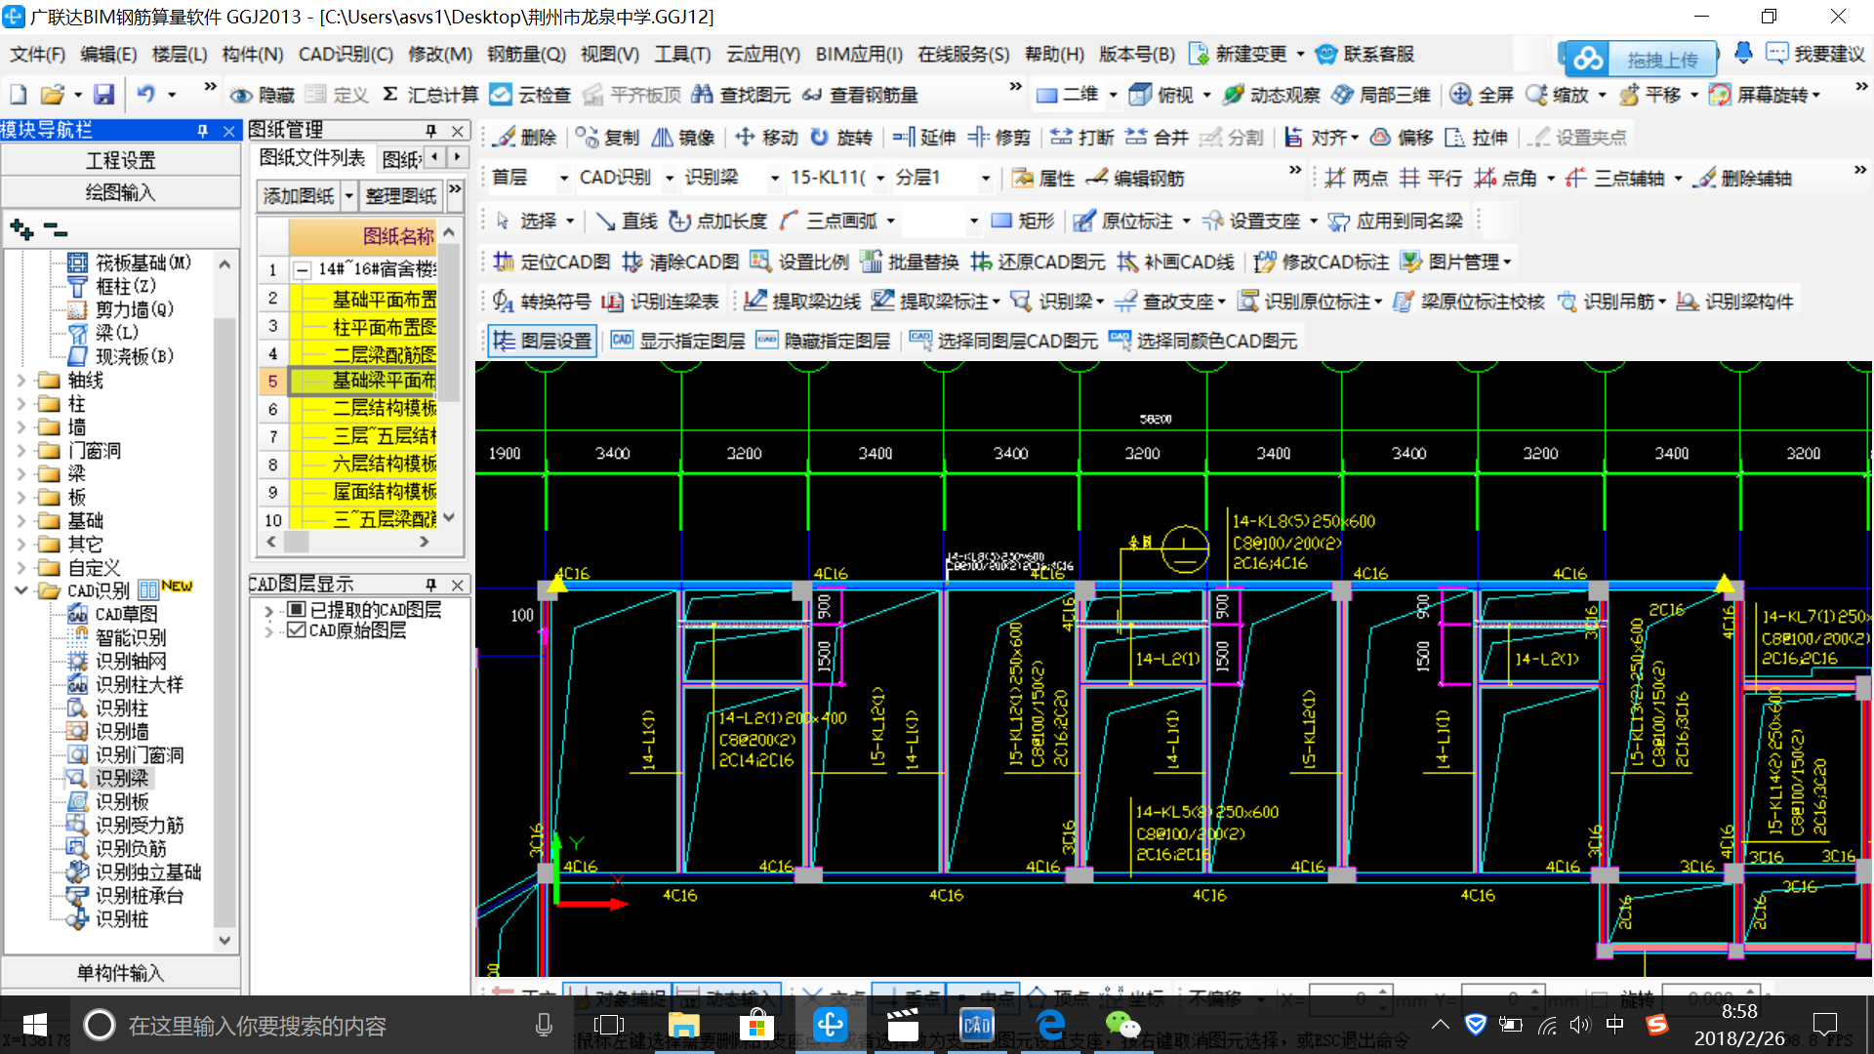The image size is (1874, 1054).
Task: Click 隐藏指定图层 hide layer tool
Action: [x=823, y=341]
